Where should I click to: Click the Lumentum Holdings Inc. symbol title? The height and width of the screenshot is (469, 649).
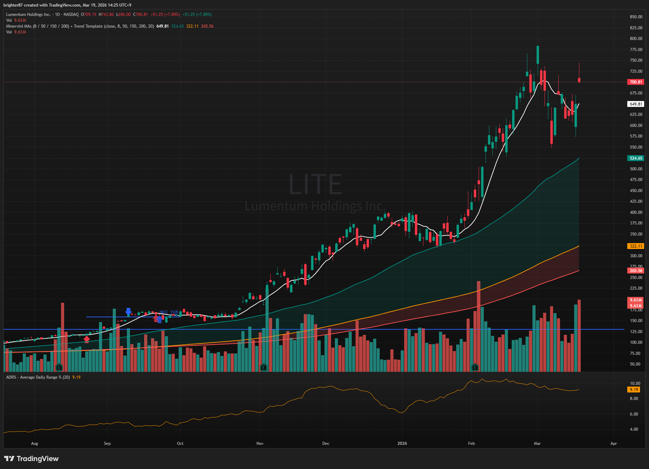(28, 14)
